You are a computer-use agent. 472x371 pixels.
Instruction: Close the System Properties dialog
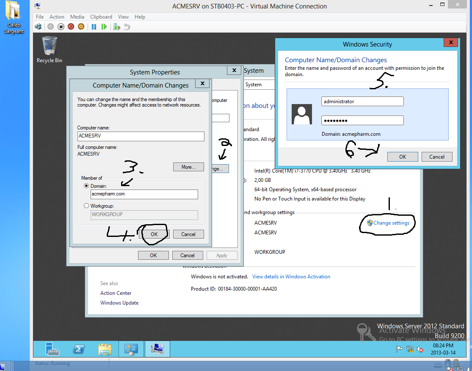(234, 70)
